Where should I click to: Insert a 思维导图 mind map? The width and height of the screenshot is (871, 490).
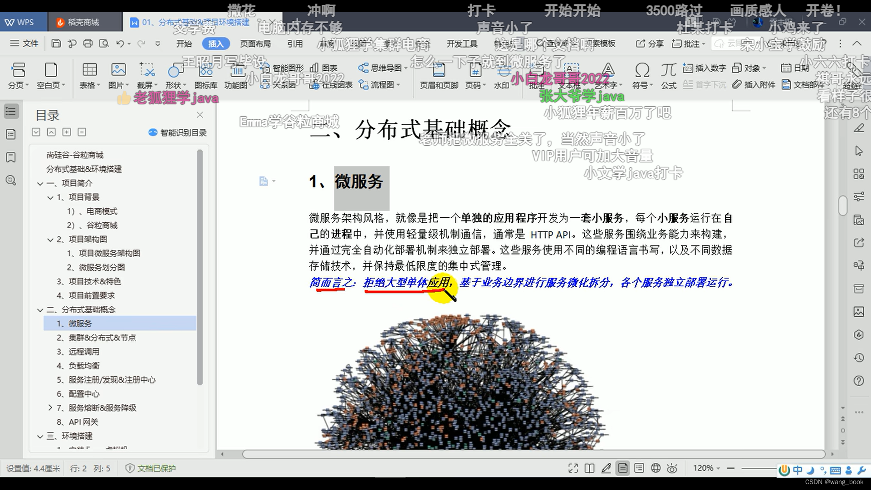[381, 68]
